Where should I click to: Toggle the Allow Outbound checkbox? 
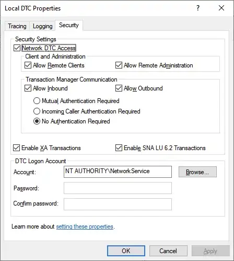pyautogui.click(x=119, y=88)
